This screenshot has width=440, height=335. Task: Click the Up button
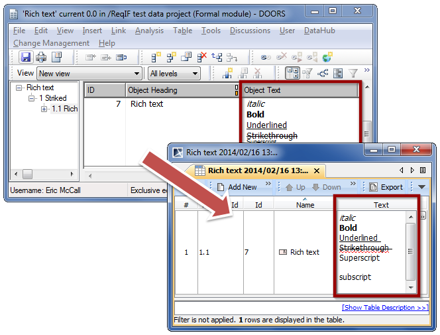pyautogui.click(x=295, y=187)
